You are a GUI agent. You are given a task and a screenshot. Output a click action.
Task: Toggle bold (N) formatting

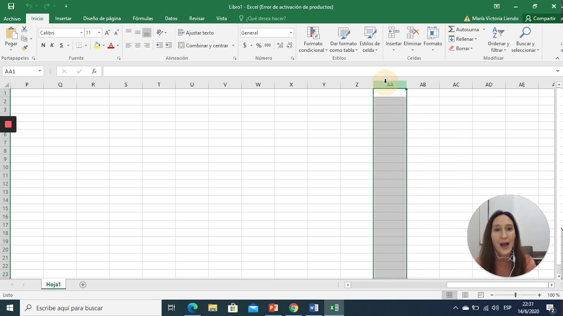click(43, 45)
